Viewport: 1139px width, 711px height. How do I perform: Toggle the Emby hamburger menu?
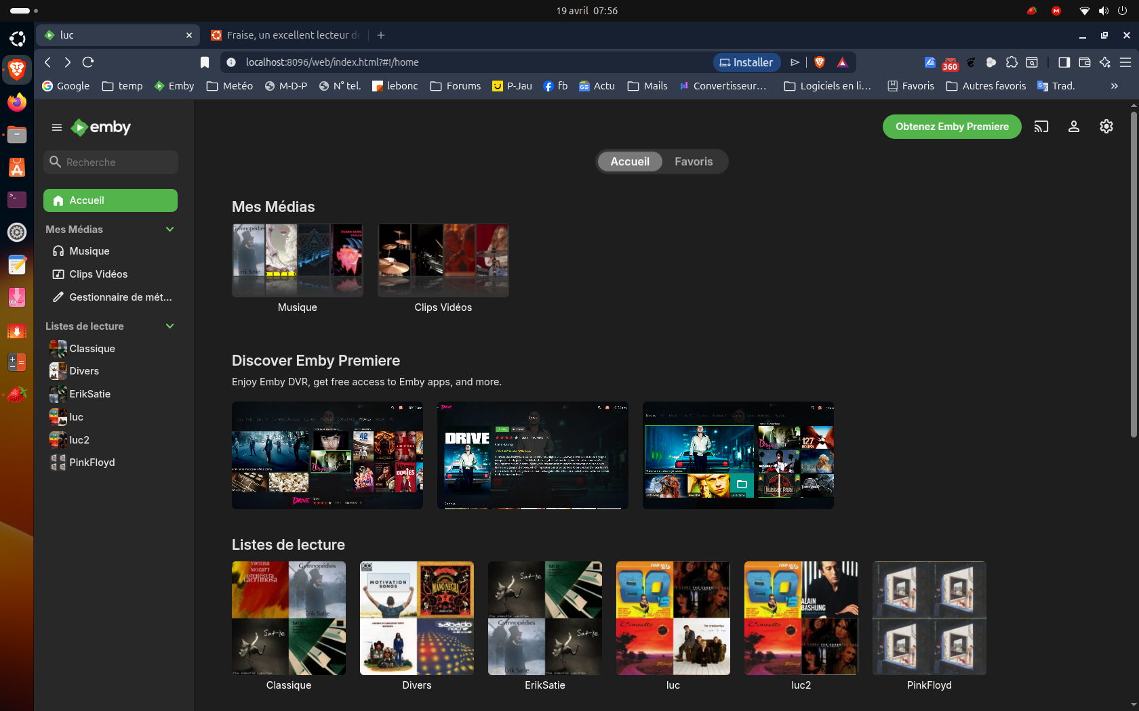(x=57, y=127)
